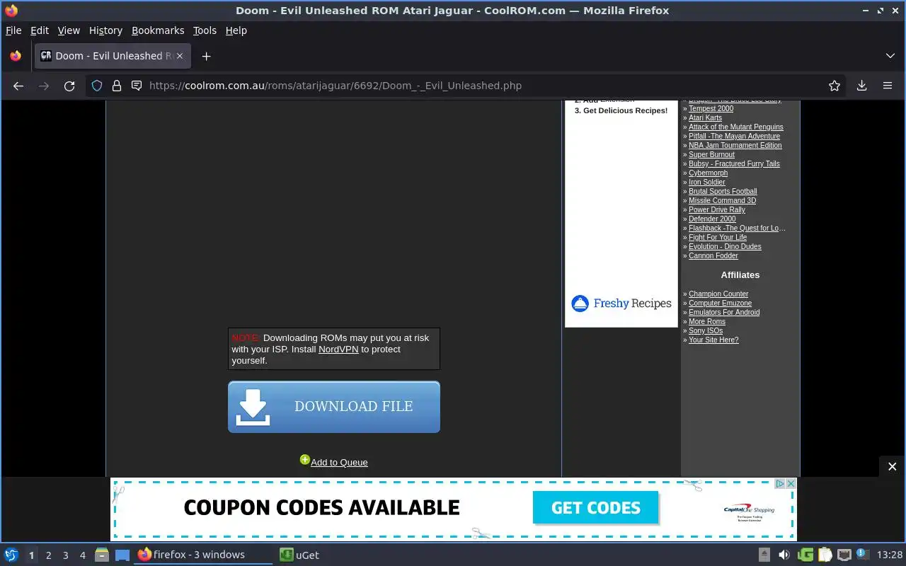The image size is (906, 566).
Task: Open the volume speaker tray icon
Action: point(784,555)
